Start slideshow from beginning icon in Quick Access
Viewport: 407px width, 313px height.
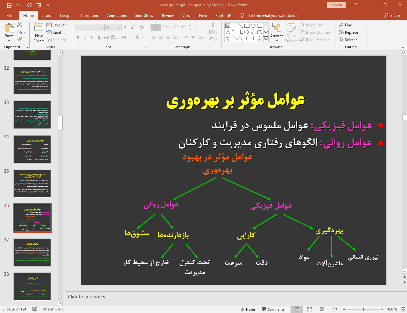pos(39,5)
